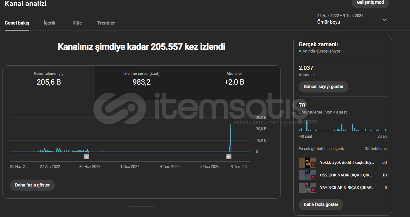Click the Gelişmiş mod button
The image size is (410, 217).
click(x=370, y=3)
